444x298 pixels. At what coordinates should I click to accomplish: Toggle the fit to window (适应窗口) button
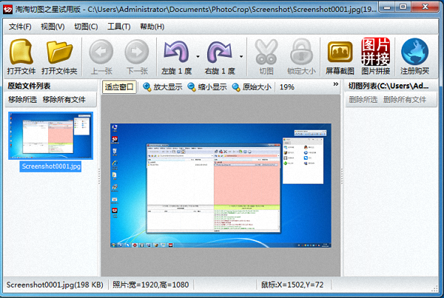point(120,87)
